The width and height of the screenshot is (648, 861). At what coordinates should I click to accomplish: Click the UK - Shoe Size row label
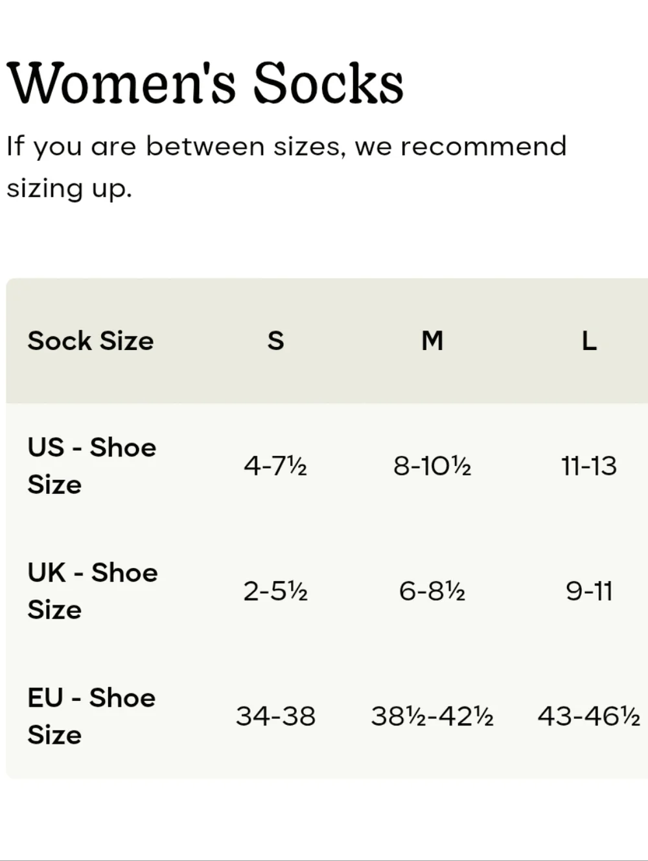[x=93, y=591]
